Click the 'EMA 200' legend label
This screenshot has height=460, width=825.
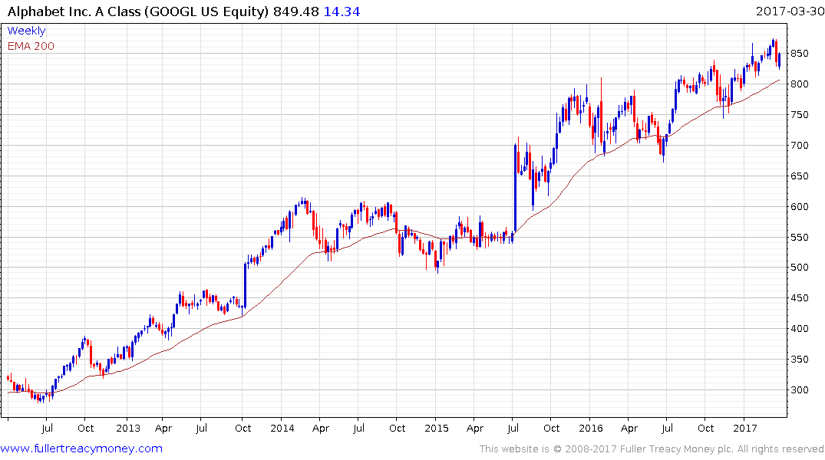tap(31, 46)
